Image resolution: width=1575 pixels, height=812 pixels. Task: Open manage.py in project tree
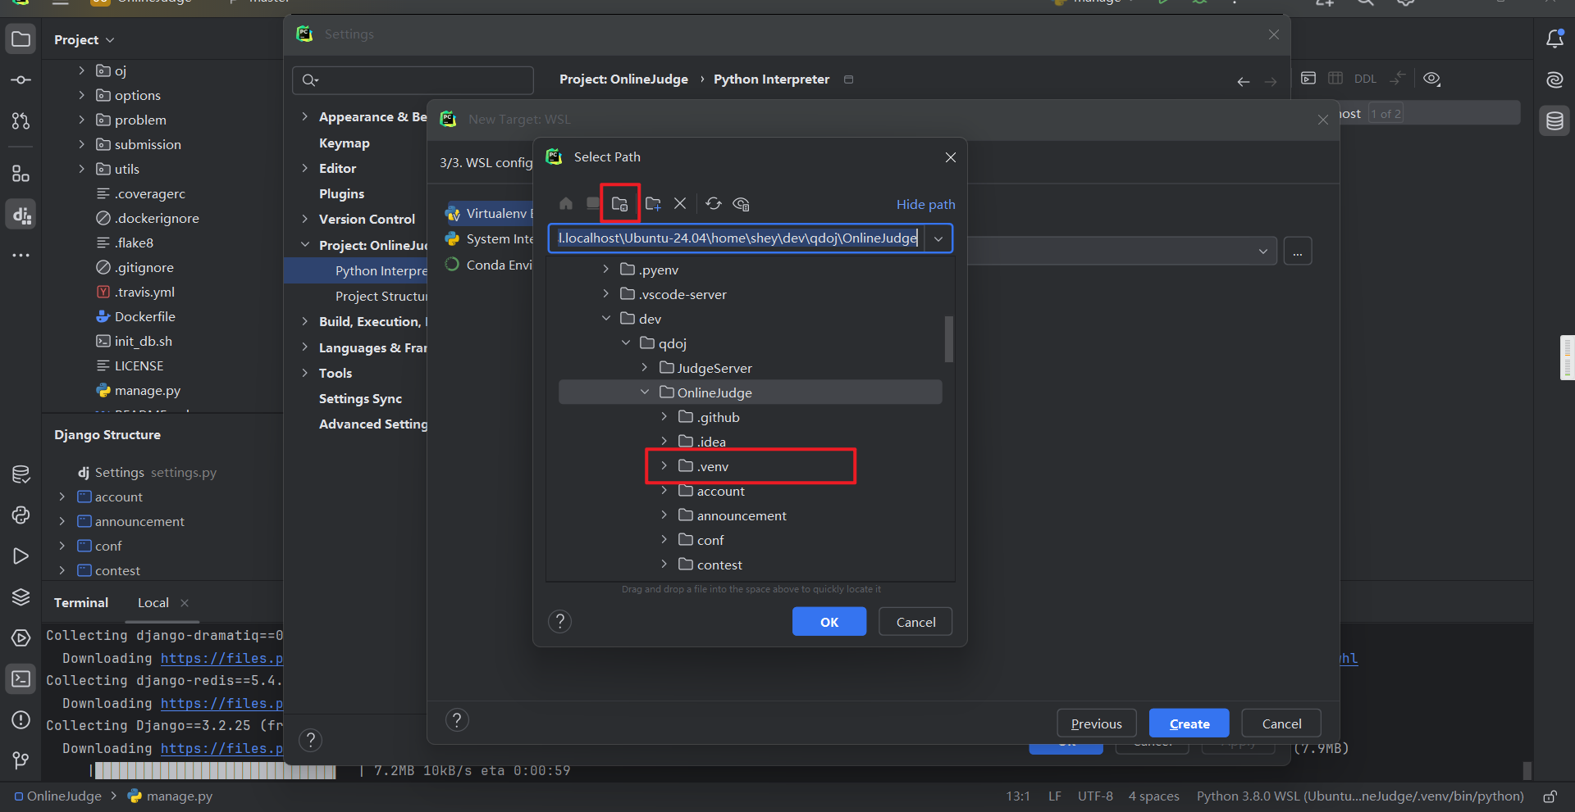click(147, 391)
